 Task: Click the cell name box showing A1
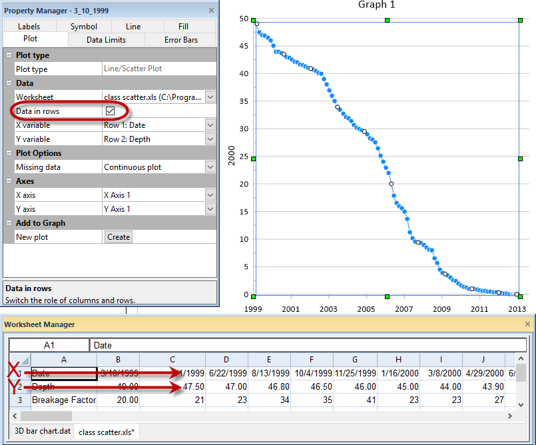click(49, 345)
